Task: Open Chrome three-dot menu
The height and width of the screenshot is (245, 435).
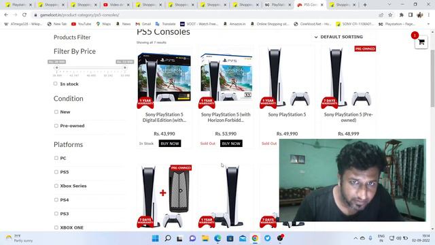Action: tap(429, 15)
